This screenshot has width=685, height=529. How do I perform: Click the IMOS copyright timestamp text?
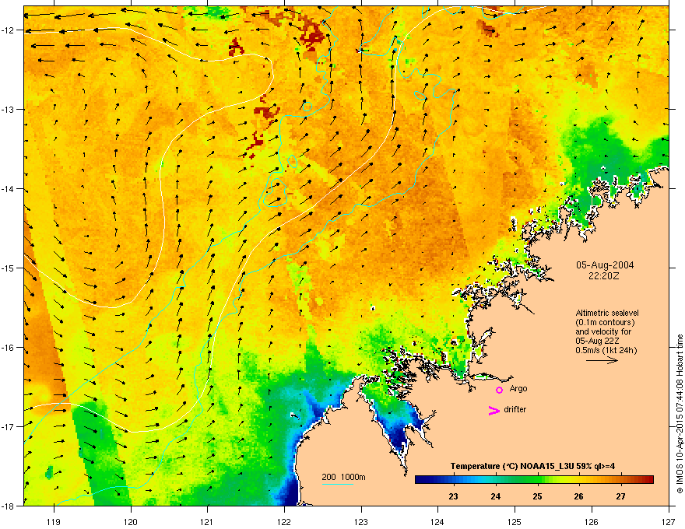pyautogui.click(x=680, y=414)
